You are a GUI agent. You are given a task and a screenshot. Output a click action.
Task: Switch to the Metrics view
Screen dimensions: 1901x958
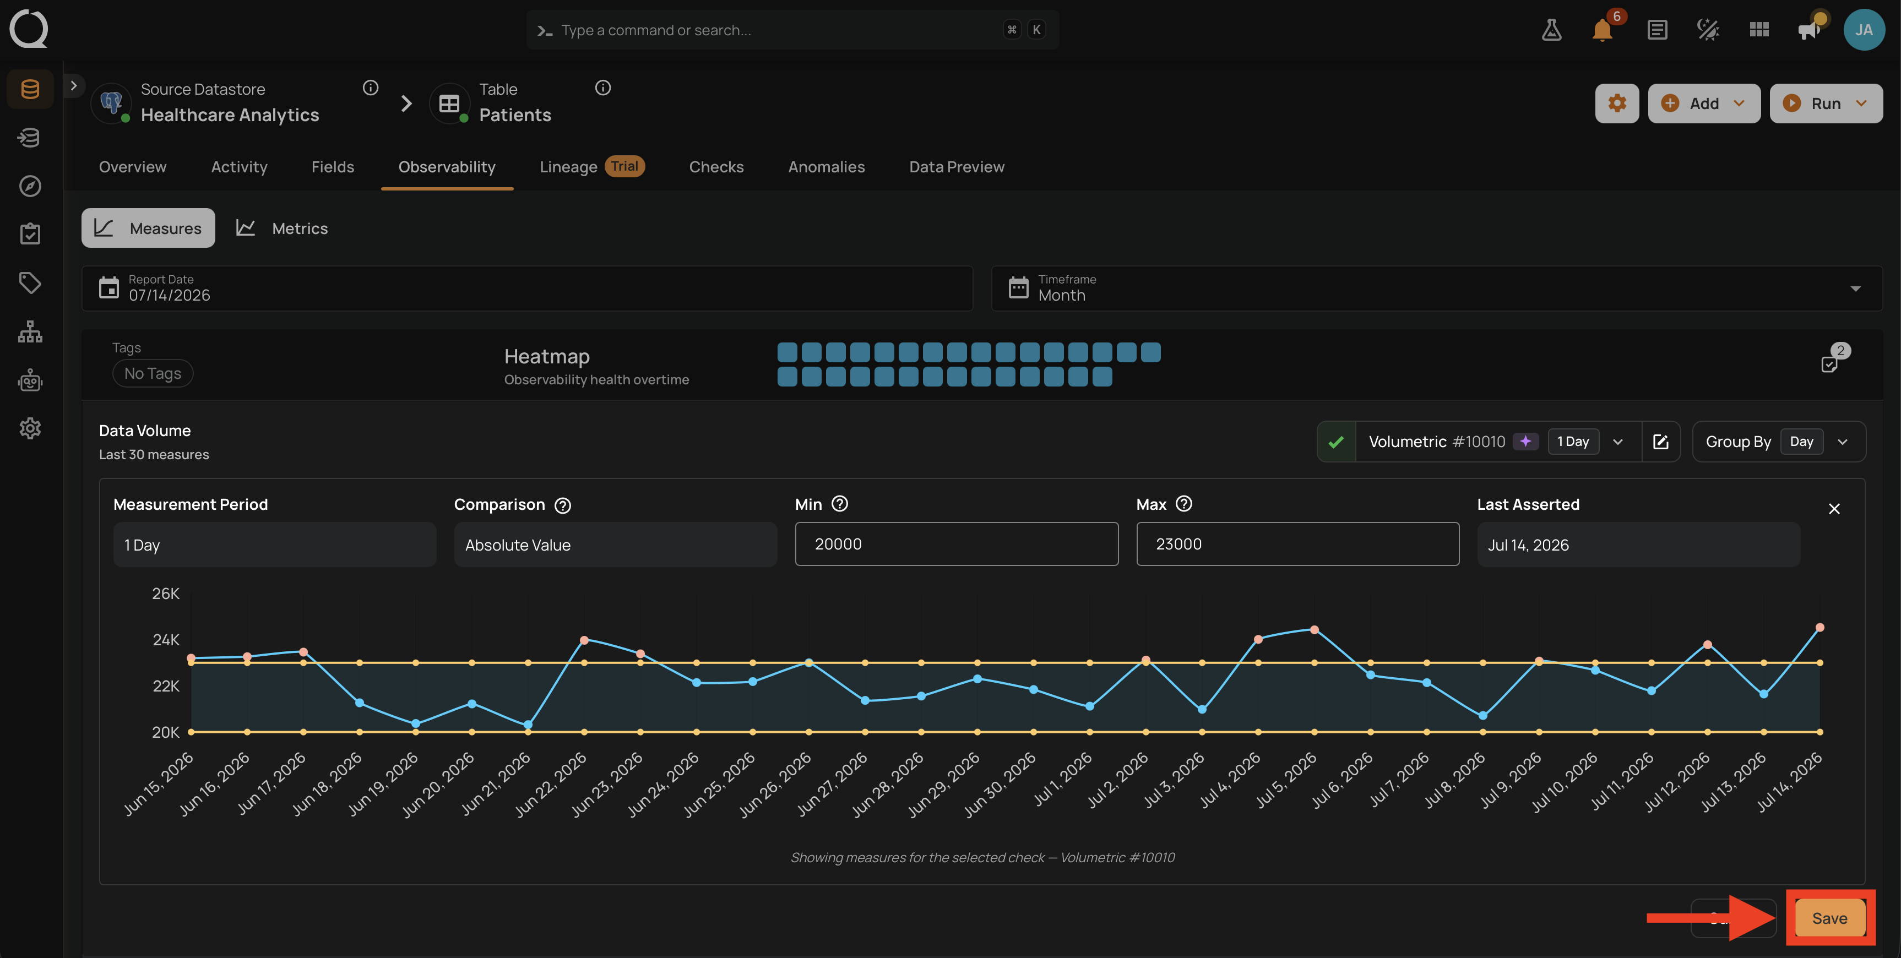point(281,228)
